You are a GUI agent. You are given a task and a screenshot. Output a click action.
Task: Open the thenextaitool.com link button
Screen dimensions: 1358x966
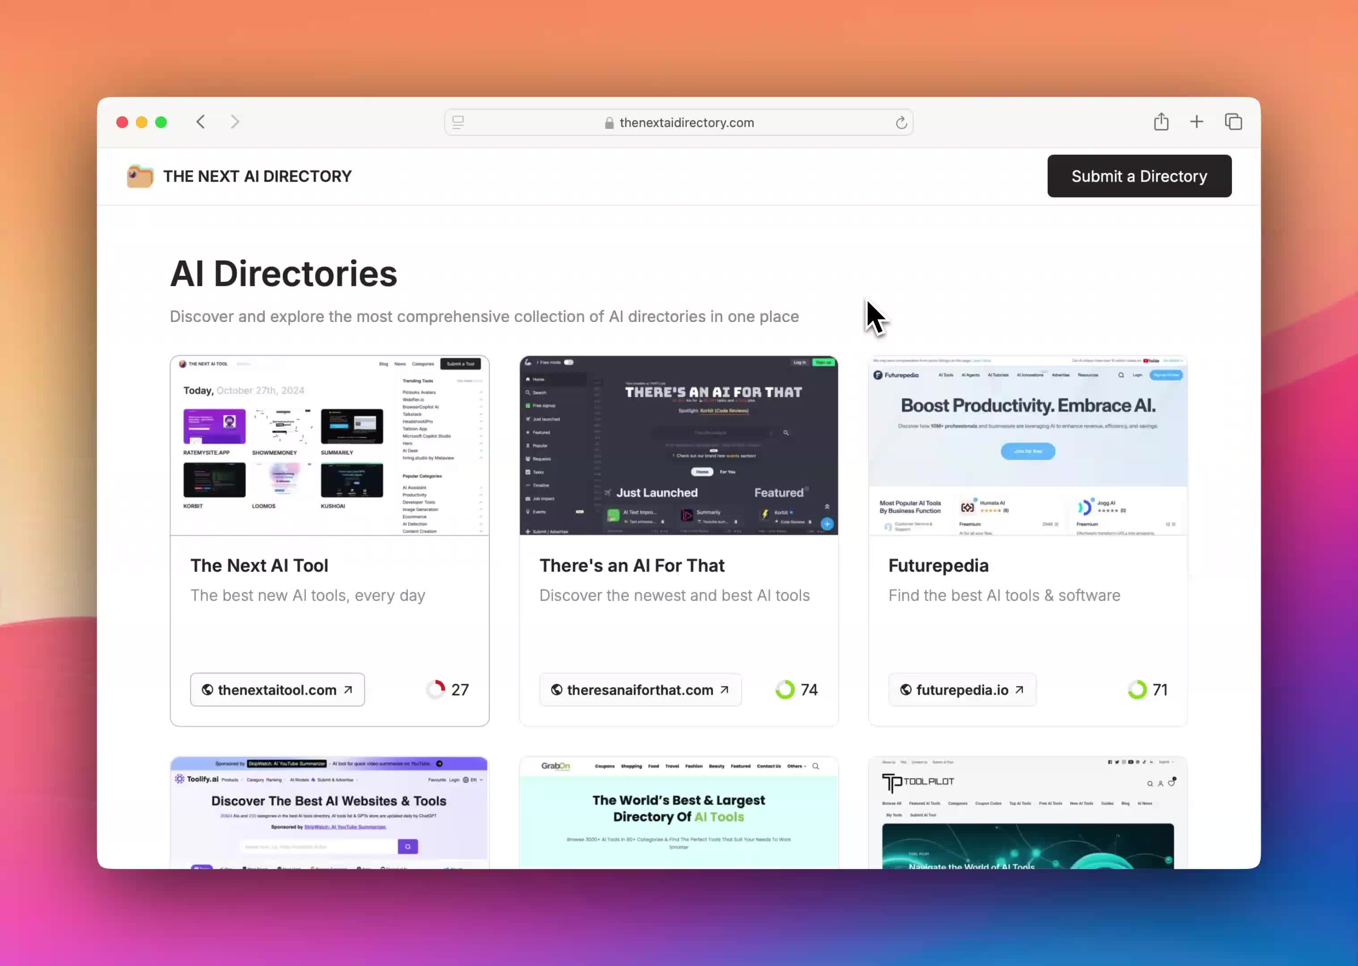click(277, 690)
